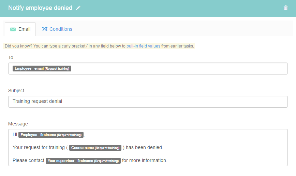Viewport: 296px width, 176px height.
Task: Select the Employee - email field tag
Action: [42, 68]
